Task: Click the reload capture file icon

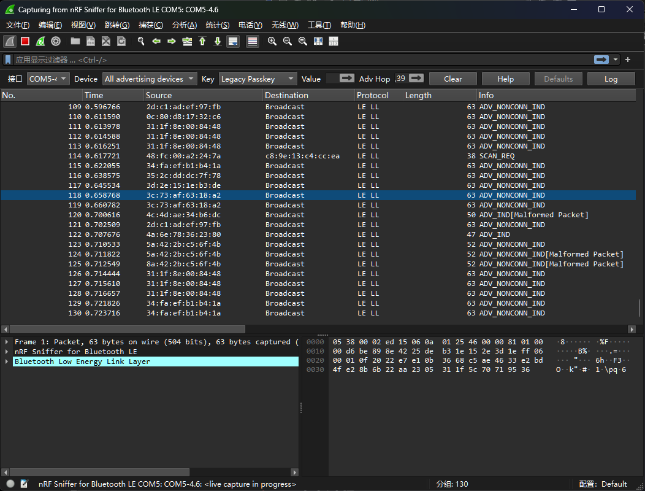Action: [x=121, y=41]
